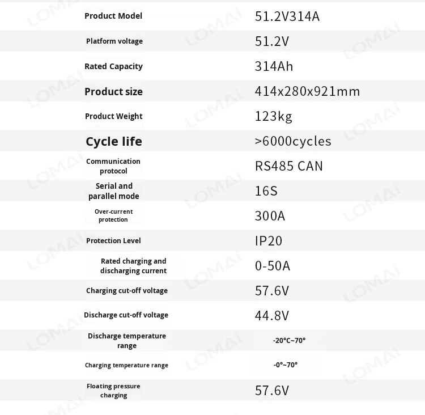Select the RS485 CAN text

pyautogui.click(x=289, y=166)
